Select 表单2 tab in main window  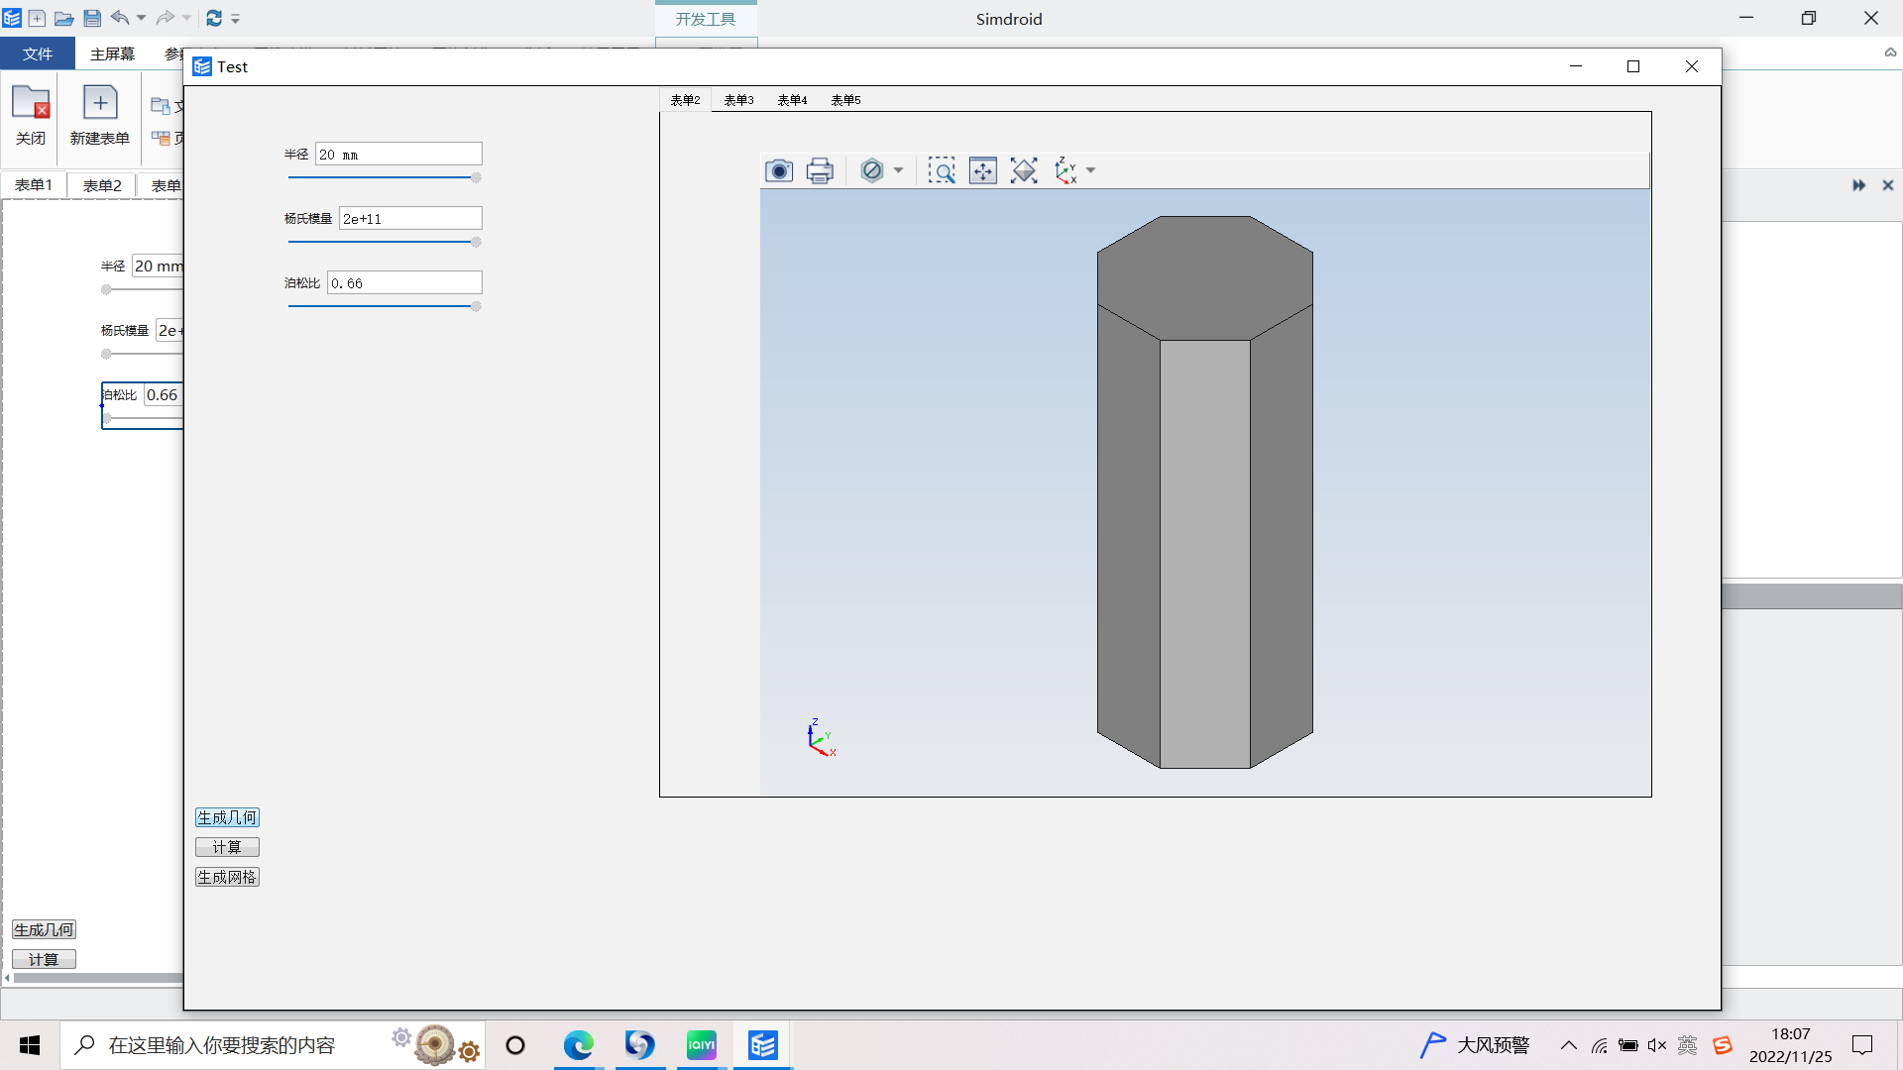coord(102,185)
